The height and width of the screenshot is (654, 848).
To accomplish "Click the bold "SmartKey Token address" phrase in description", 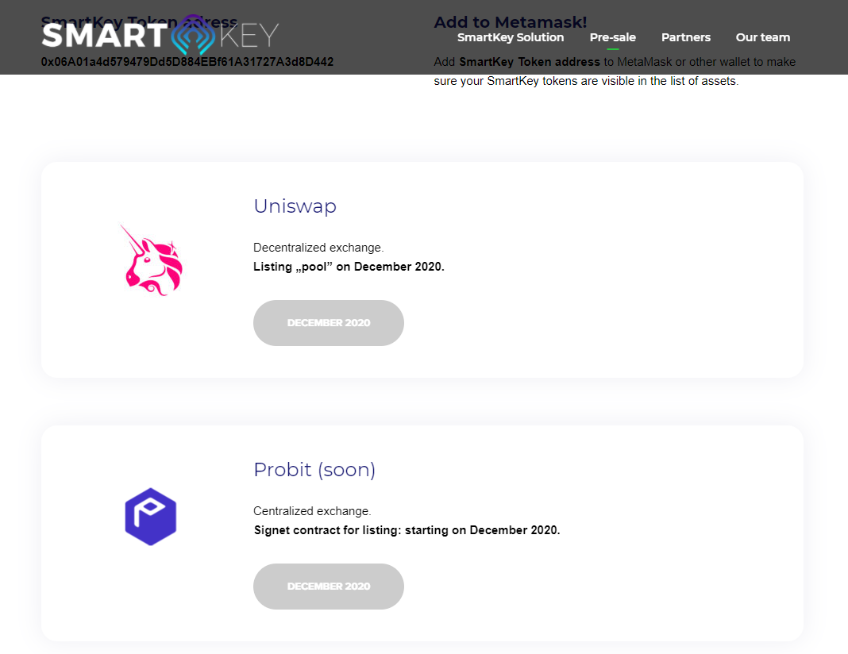I will coord(530,62).
